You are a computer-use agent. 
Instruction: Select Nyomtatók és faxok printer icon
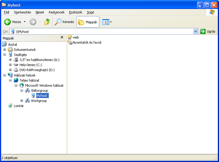click(70, 42)
